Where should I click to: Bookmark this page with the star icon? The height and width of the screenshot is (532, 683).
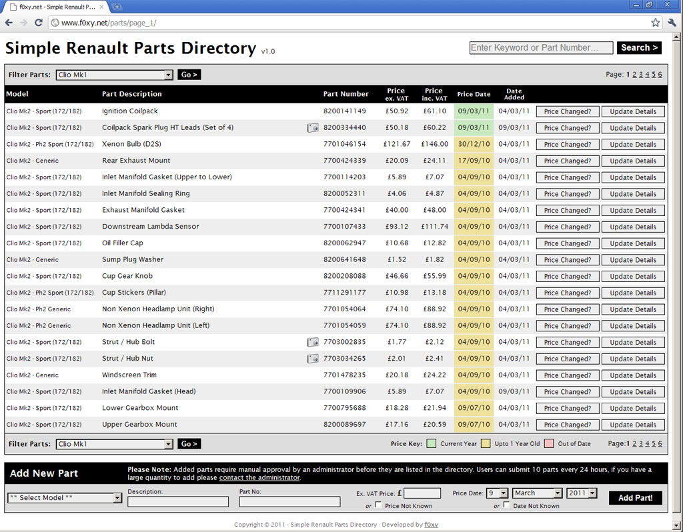(656, 23)
